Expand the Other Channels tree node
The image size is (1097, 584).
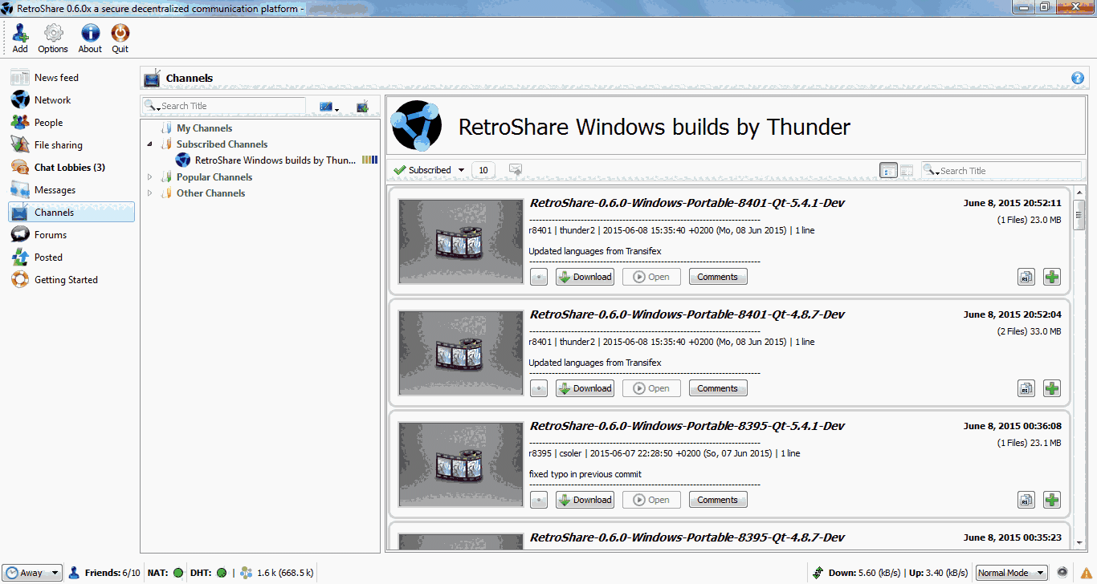(149, 193)
